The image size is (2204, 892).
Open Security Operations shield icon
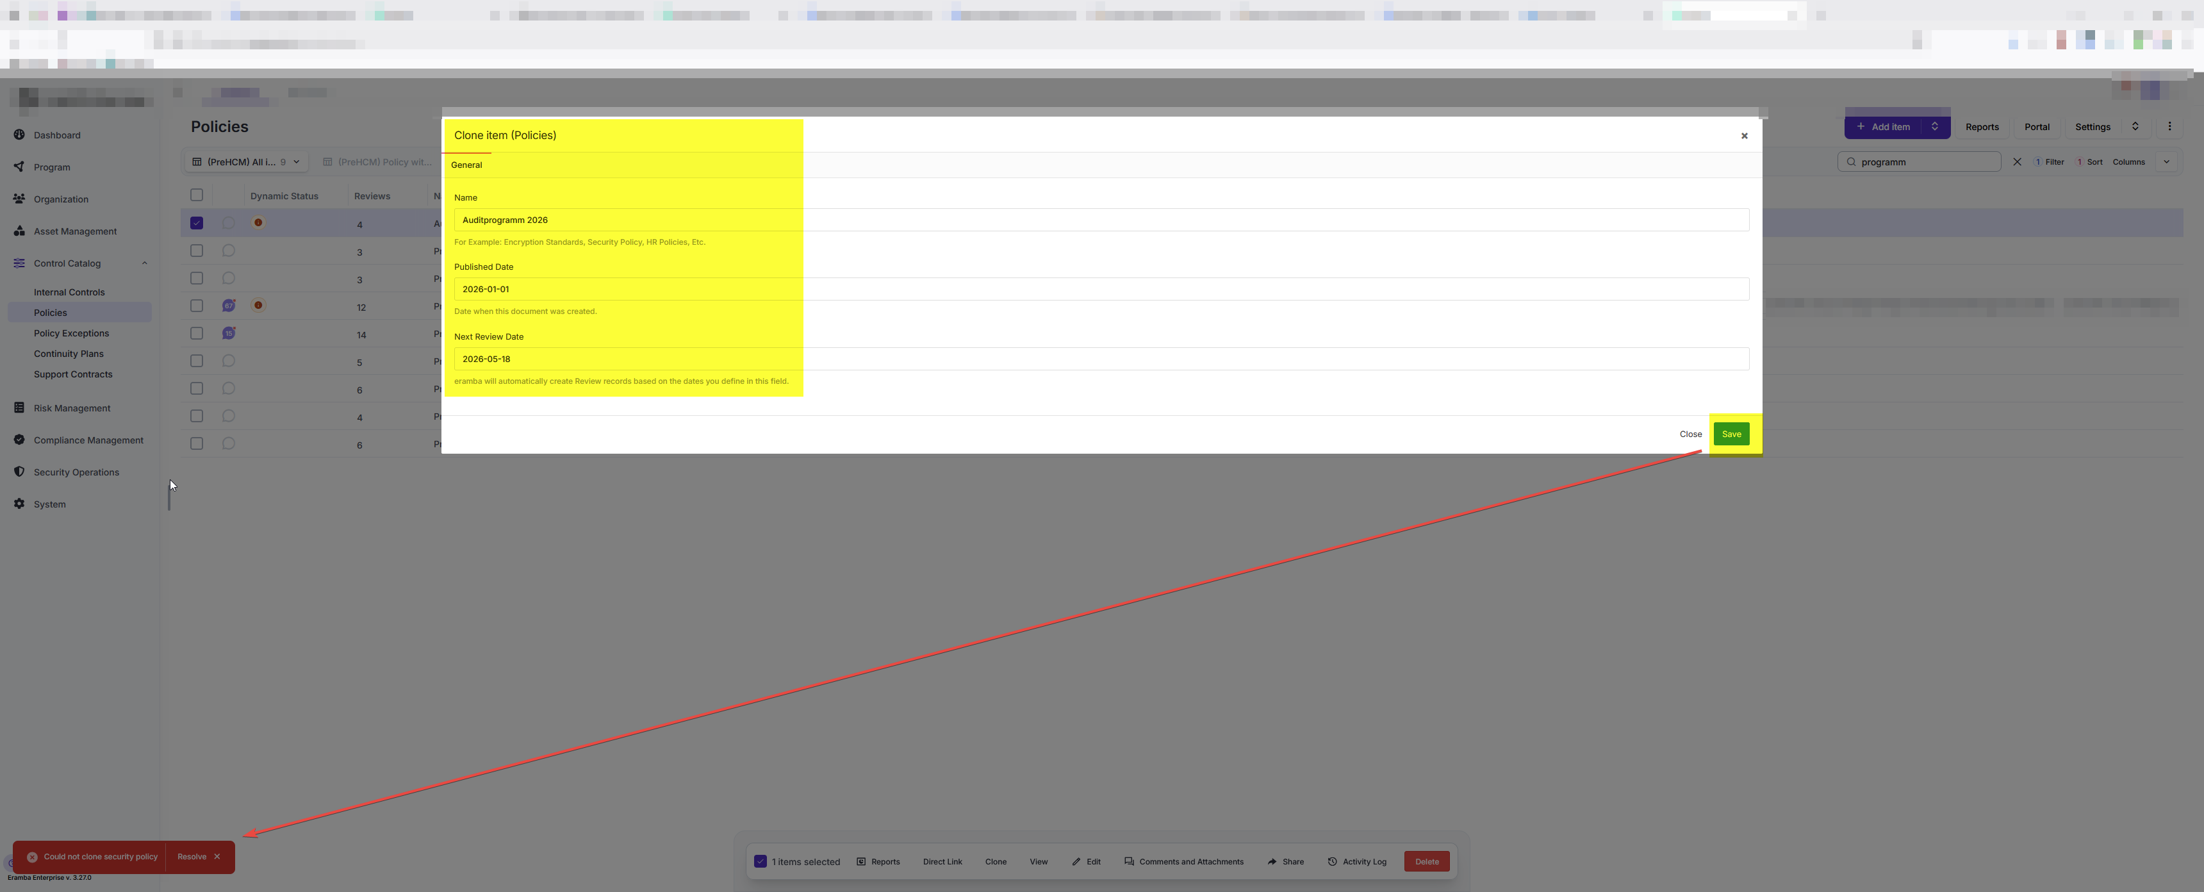19,472
